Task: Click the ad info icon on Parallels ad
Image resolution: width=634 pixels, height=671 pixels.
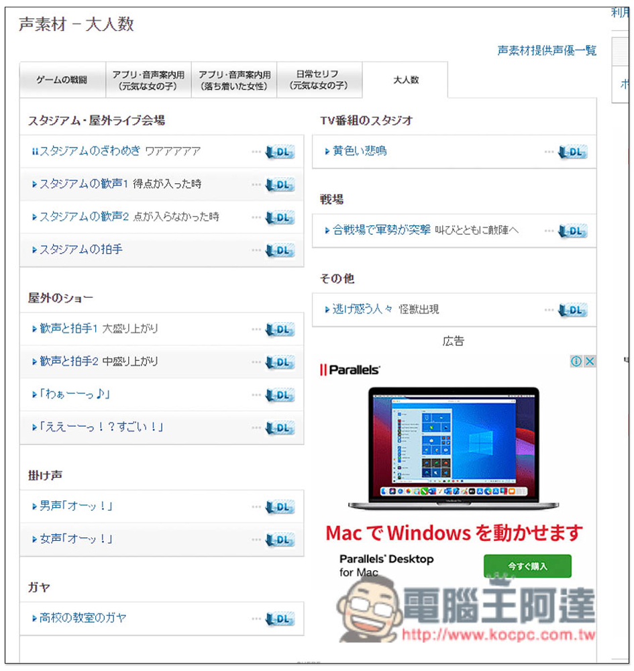Action: tap(576, 362)
